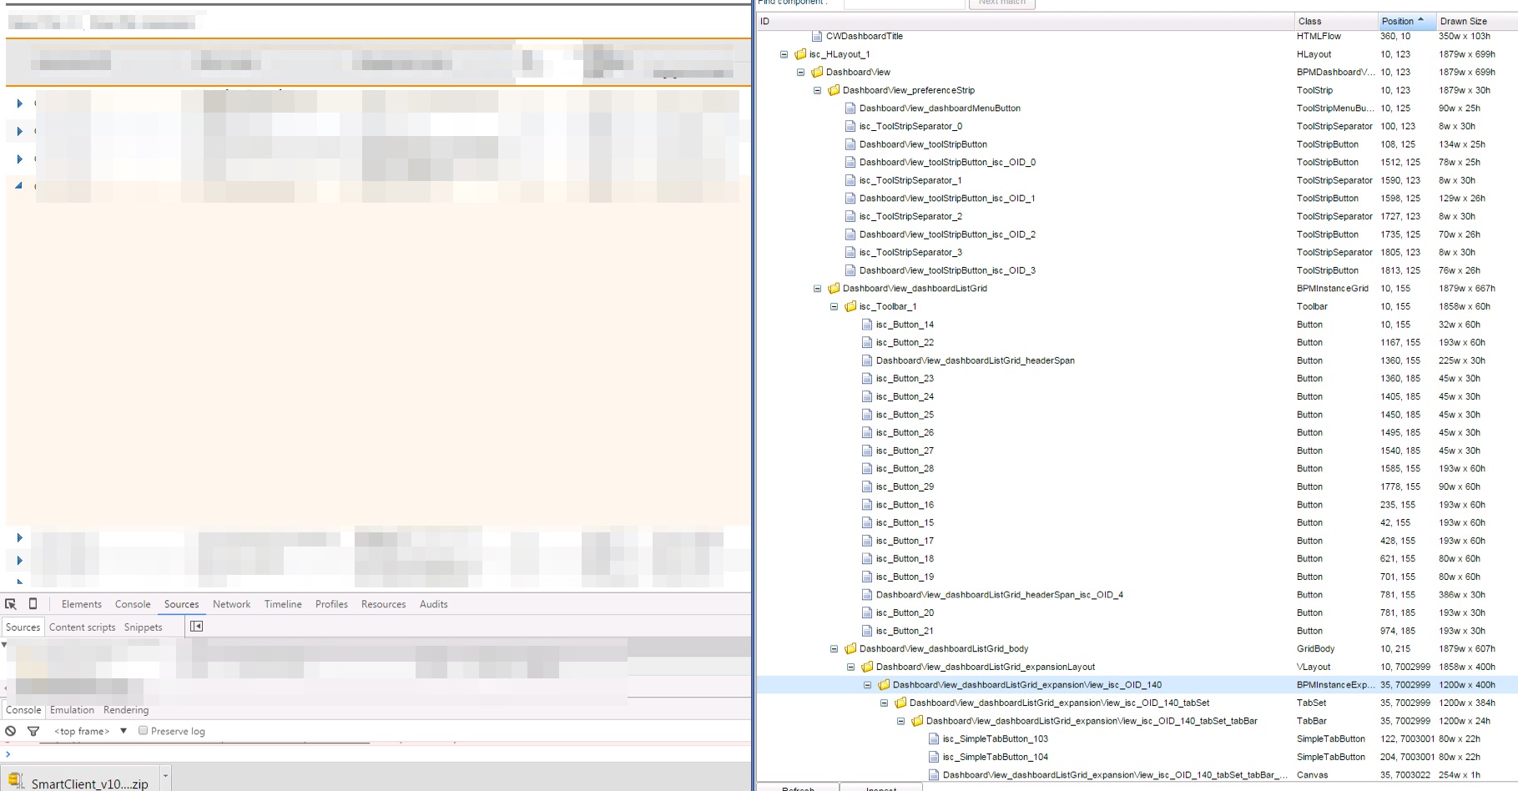Image resolution: width=1518 pixels, height=791 pixels.
Task: Collapse the isc_Toolbar_1 tree node
Action: coord(834,306)
